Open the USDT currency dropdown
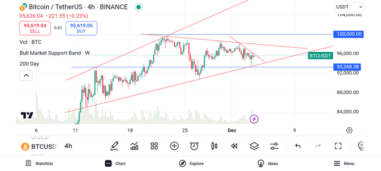 pyautogui.click(x=349, y=7)
